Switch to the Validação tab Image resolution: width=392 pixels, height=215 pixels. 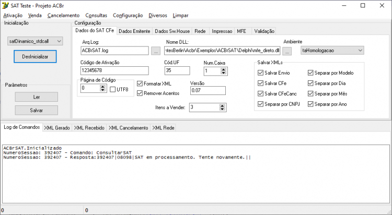264,31
